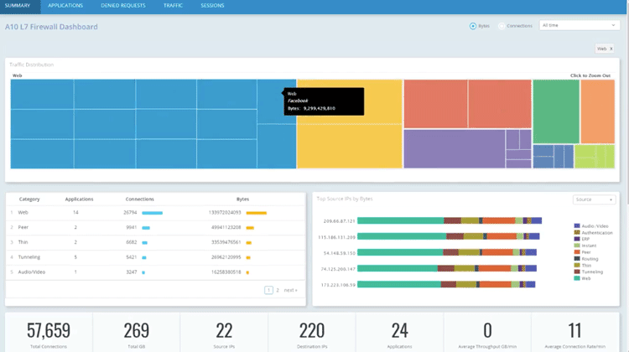Click the 24 Applications stat
This screenshot has width=629, height=352.
point(399,334)
